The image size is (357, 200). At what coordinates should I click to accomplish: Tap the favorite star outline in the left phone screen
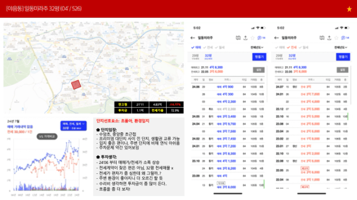252,38
